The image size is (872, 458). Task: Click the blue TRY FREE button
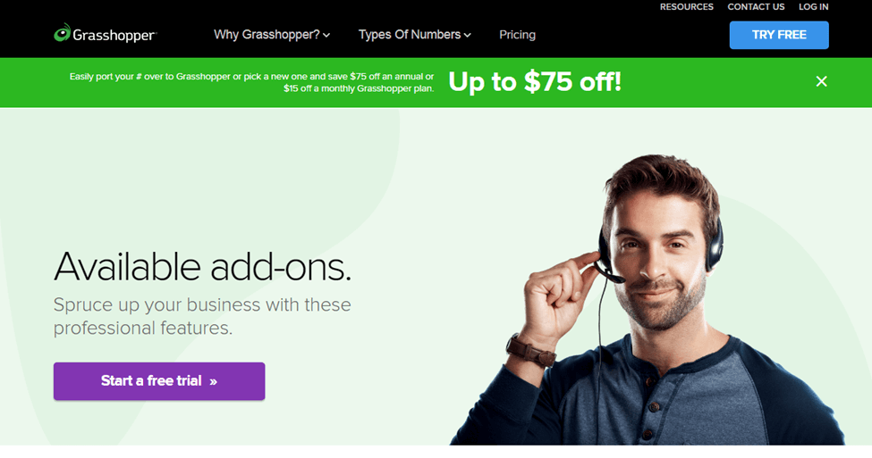pos(779,35)
